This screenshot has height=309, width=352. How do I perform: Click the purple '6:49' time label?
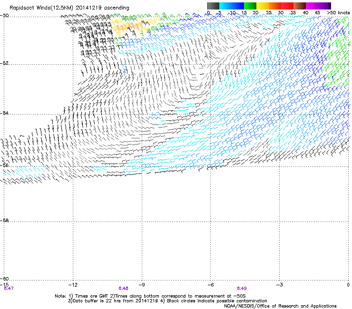click(x=242, y=289)
